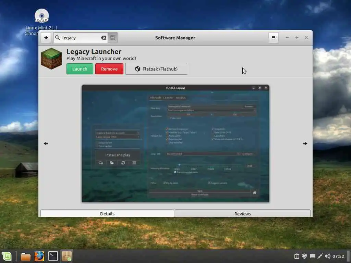Viewport: 351px width, 263px height.
Task: Click the Software Manager taskbar entry
Action: point(67,256)
